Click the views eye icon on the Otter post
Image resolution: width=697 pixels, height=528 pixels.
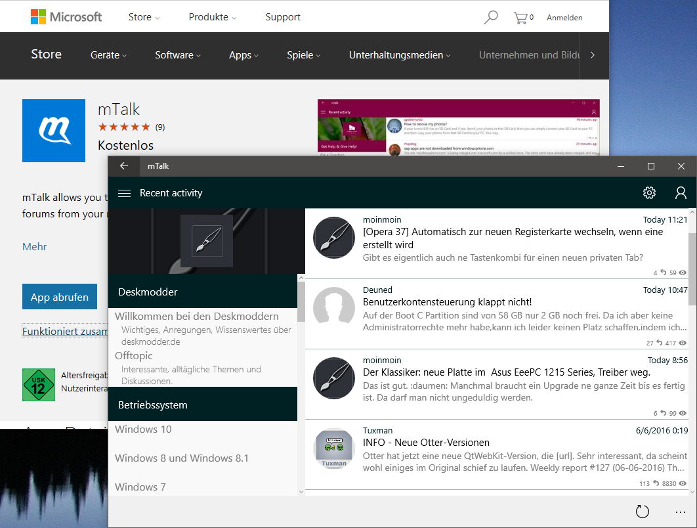point(683,483)
